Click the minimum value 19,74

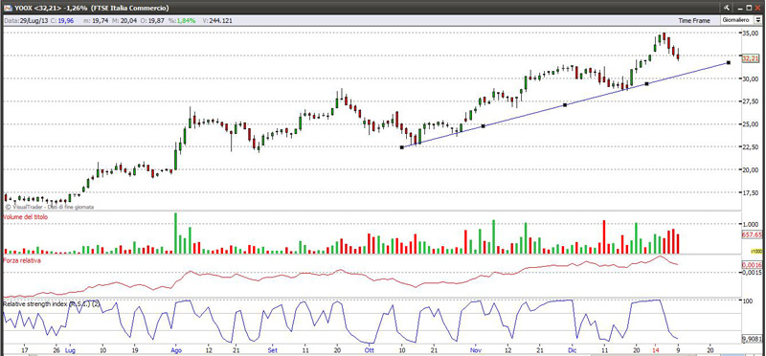101,20
